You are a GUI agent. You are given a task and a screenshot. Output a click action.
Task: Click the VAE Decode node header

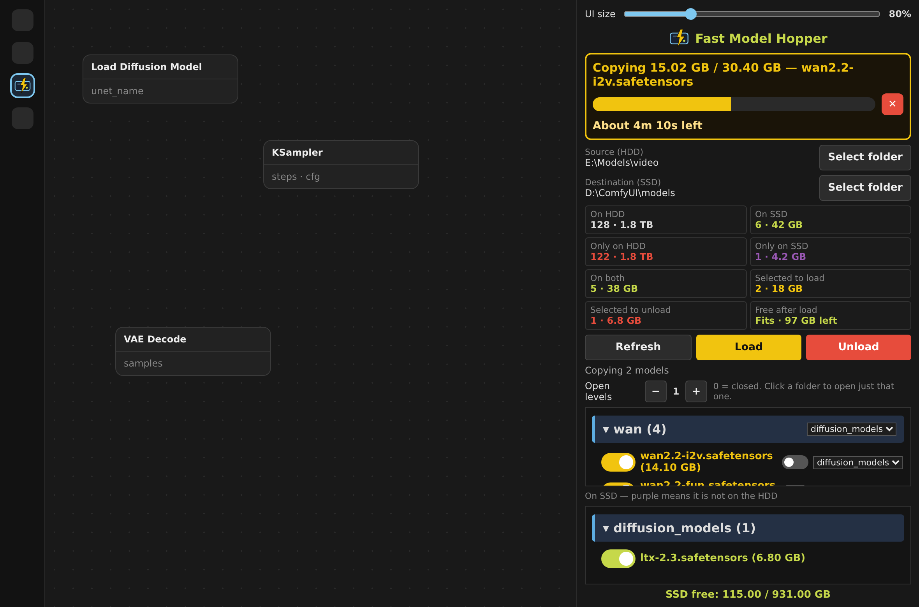point(193,339)
